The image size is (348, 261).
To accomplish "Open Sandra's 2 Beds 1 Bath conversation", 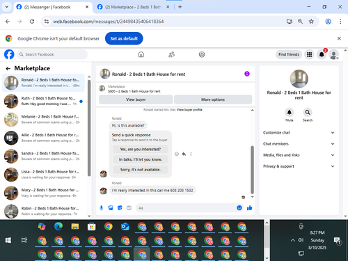I will click(43, 156).
